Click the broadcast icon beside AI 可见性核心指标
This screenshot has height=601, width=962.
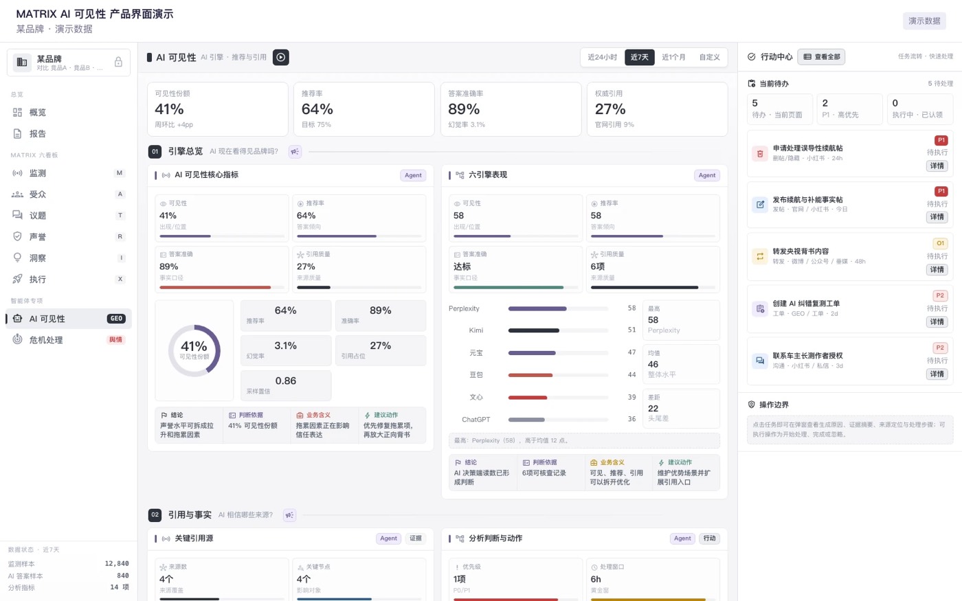(166, 175)
